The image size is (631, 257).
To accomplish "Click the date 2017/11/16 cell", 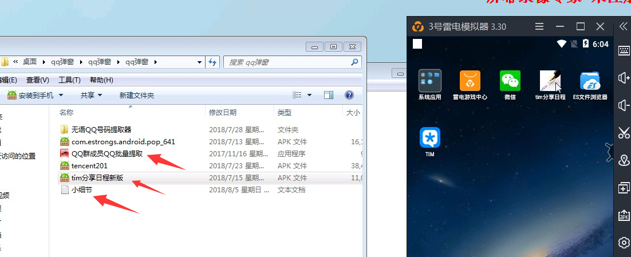I will (238, 153).
